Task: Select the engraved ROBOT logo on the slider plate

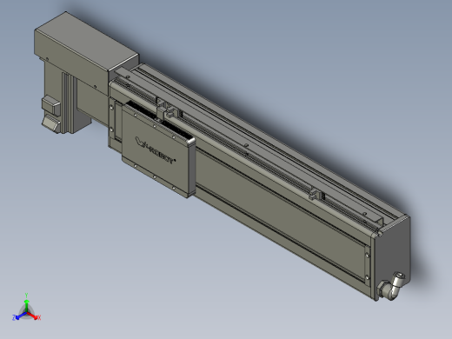Action: (156, 151)
